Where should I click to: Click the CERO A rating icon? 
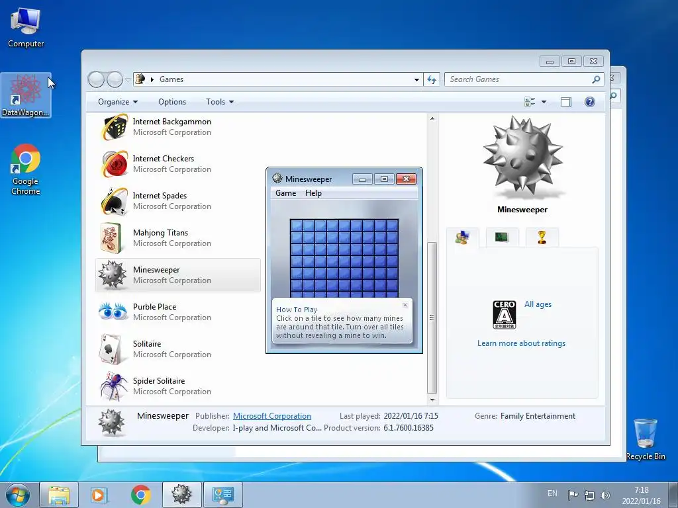[504, 314]
